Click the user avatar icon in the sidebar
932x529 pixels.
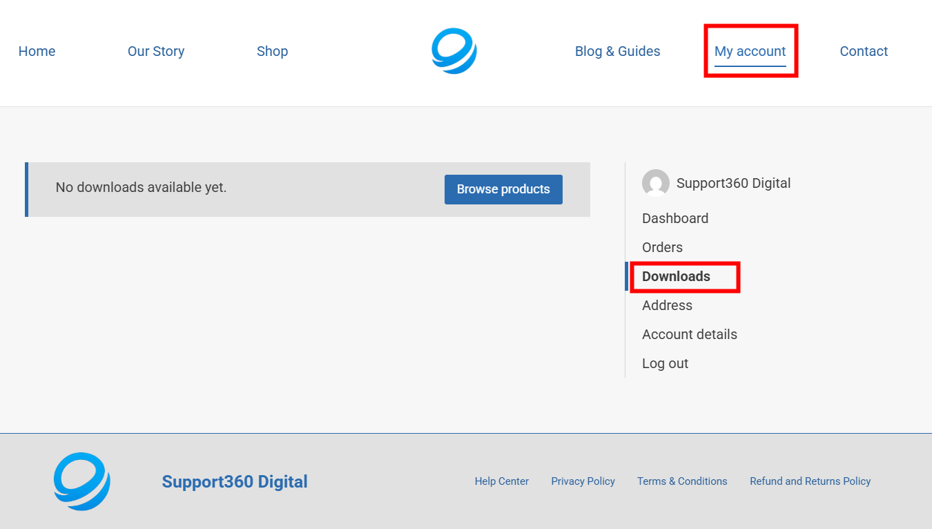tap(655, 183)
